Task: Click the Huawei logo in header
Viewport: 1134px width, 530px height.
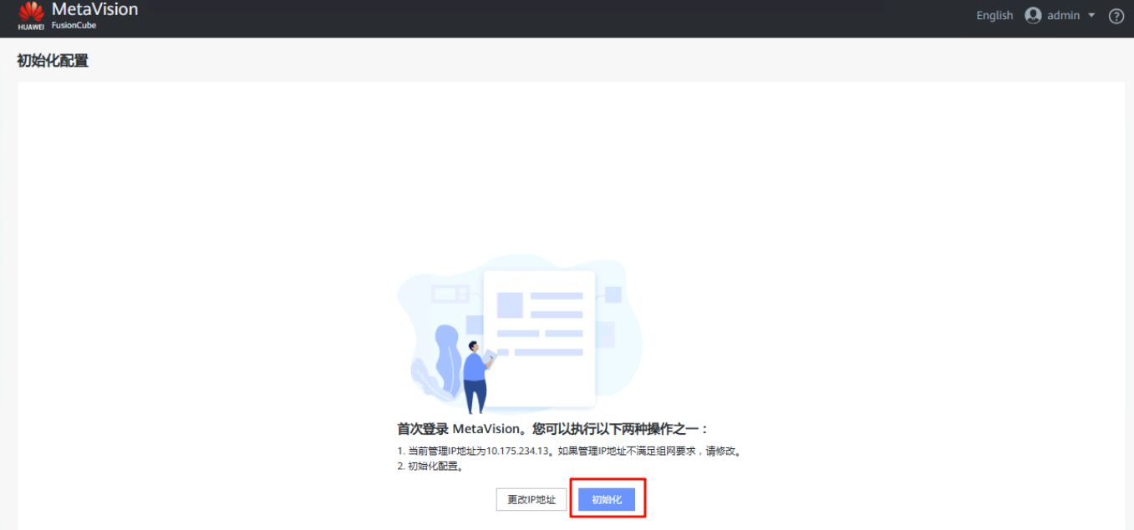Action: [31, 15]
